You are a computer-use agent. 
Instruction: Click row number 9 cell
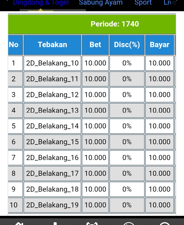(14, 189)
